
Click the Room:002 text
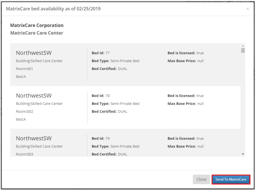25,112
